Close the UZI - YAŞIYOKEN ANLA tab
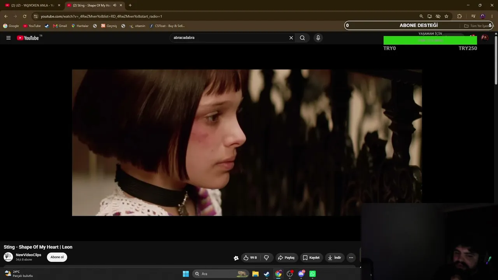 [x=59, y=5]
